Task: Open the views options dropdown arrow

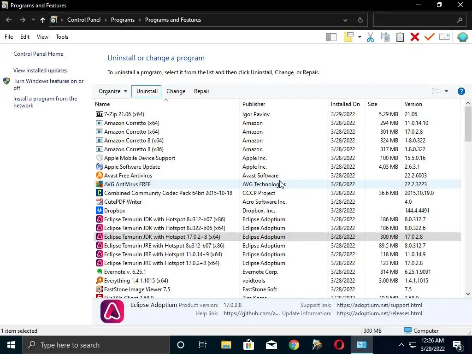Action: pos(446,91)
